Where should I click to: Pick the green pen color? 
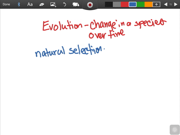click(141, 4)
